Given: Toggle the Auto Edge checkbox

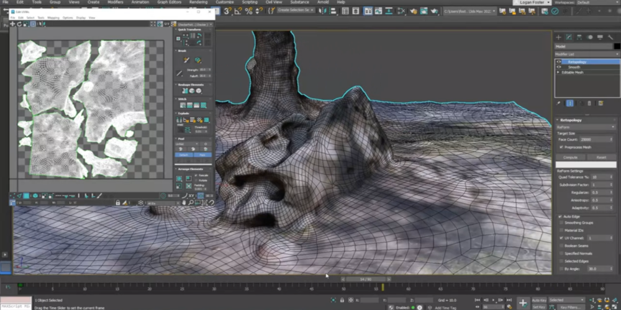Looking at the screenshot, I should click(x=560, y=216).
